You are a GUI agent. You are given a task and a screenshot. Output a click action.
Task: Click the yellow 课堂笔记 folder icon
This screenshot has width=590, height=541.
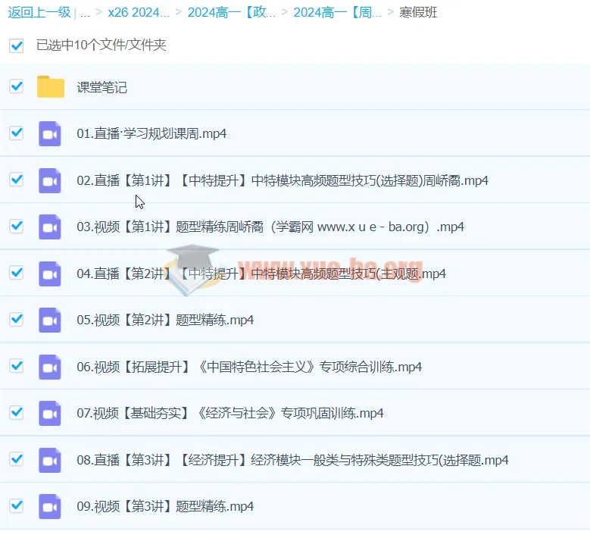coord(51,87)
